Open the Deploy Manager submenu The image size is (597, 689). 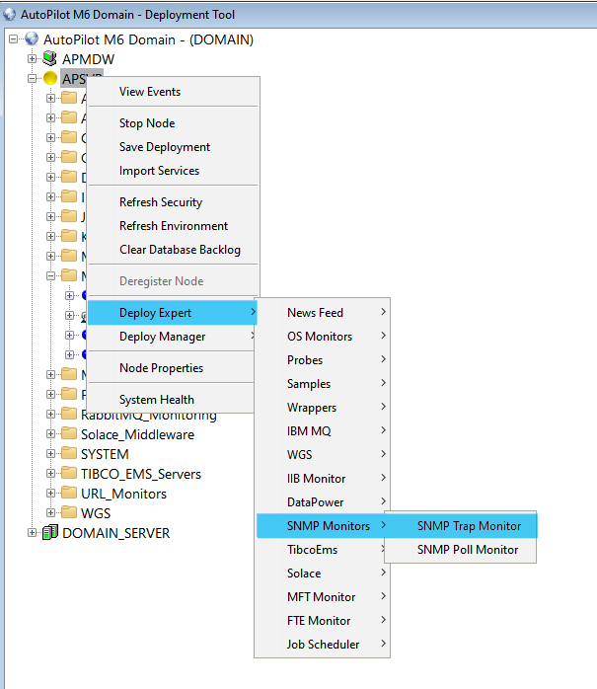click(173, 337)
